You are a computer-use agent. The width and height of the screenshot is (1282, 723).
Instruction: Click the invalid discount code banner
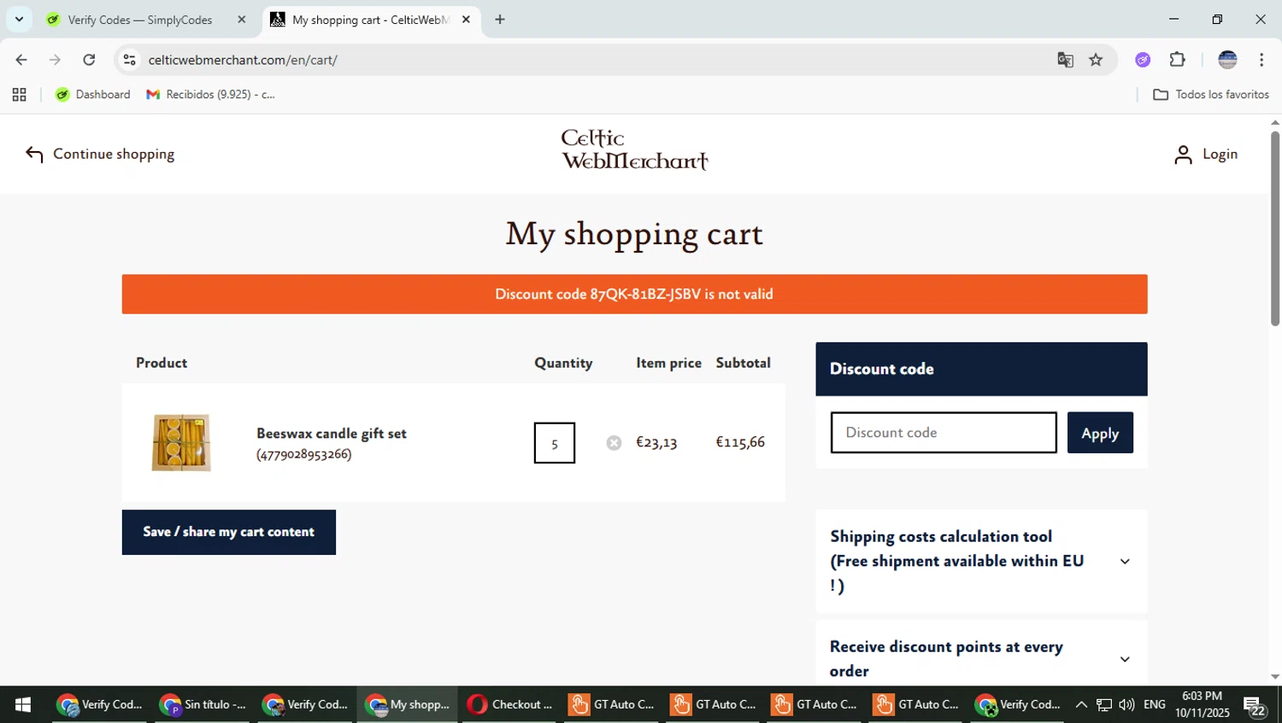634,294
